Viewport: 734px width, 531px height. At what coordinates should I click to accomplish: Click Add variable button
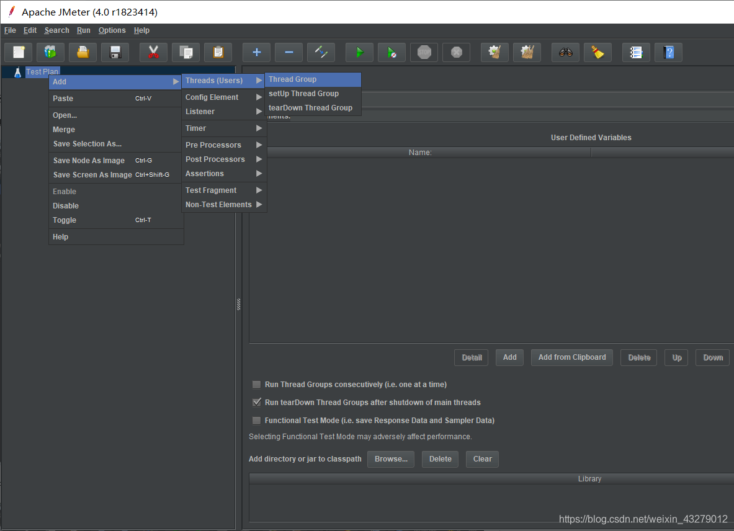click(x=510, y=357)
